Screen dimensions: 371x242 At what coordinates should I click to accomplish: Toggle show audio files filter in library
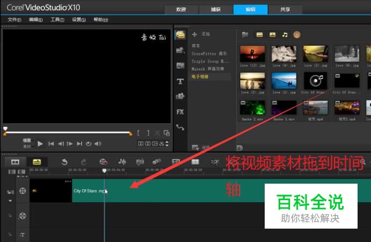point(285,35)
